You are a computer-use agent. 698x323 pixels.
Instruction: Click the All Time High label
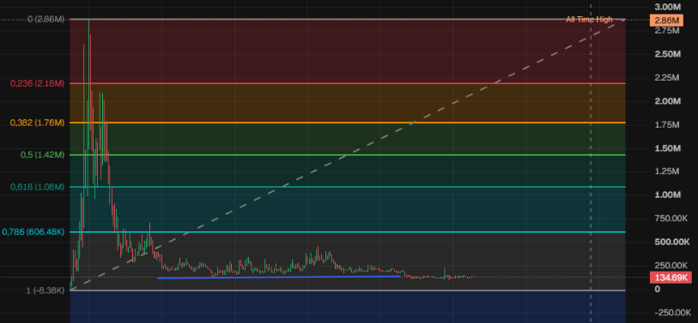coord(589,20)
